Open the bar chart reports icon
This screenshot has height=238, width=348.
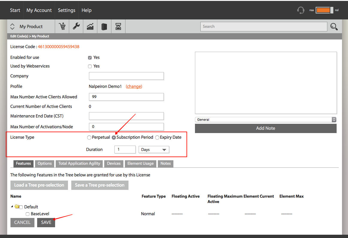(x=90, y=26)
